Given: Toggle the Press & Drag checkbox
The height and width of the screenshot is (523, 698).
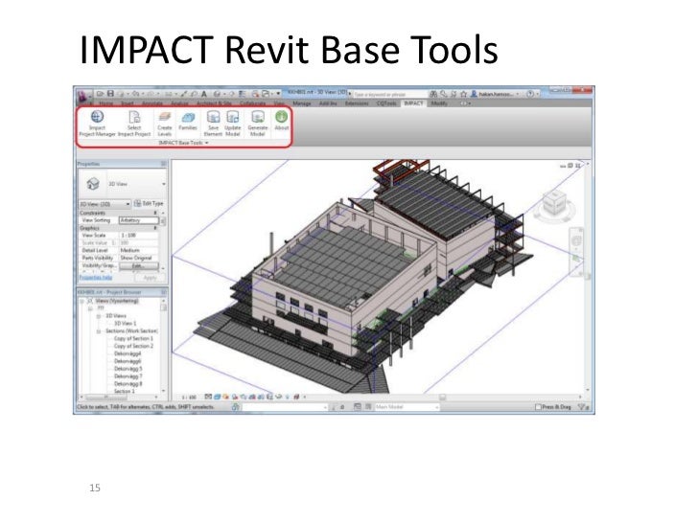Looking at the screenshot, I should click(538, 407).
